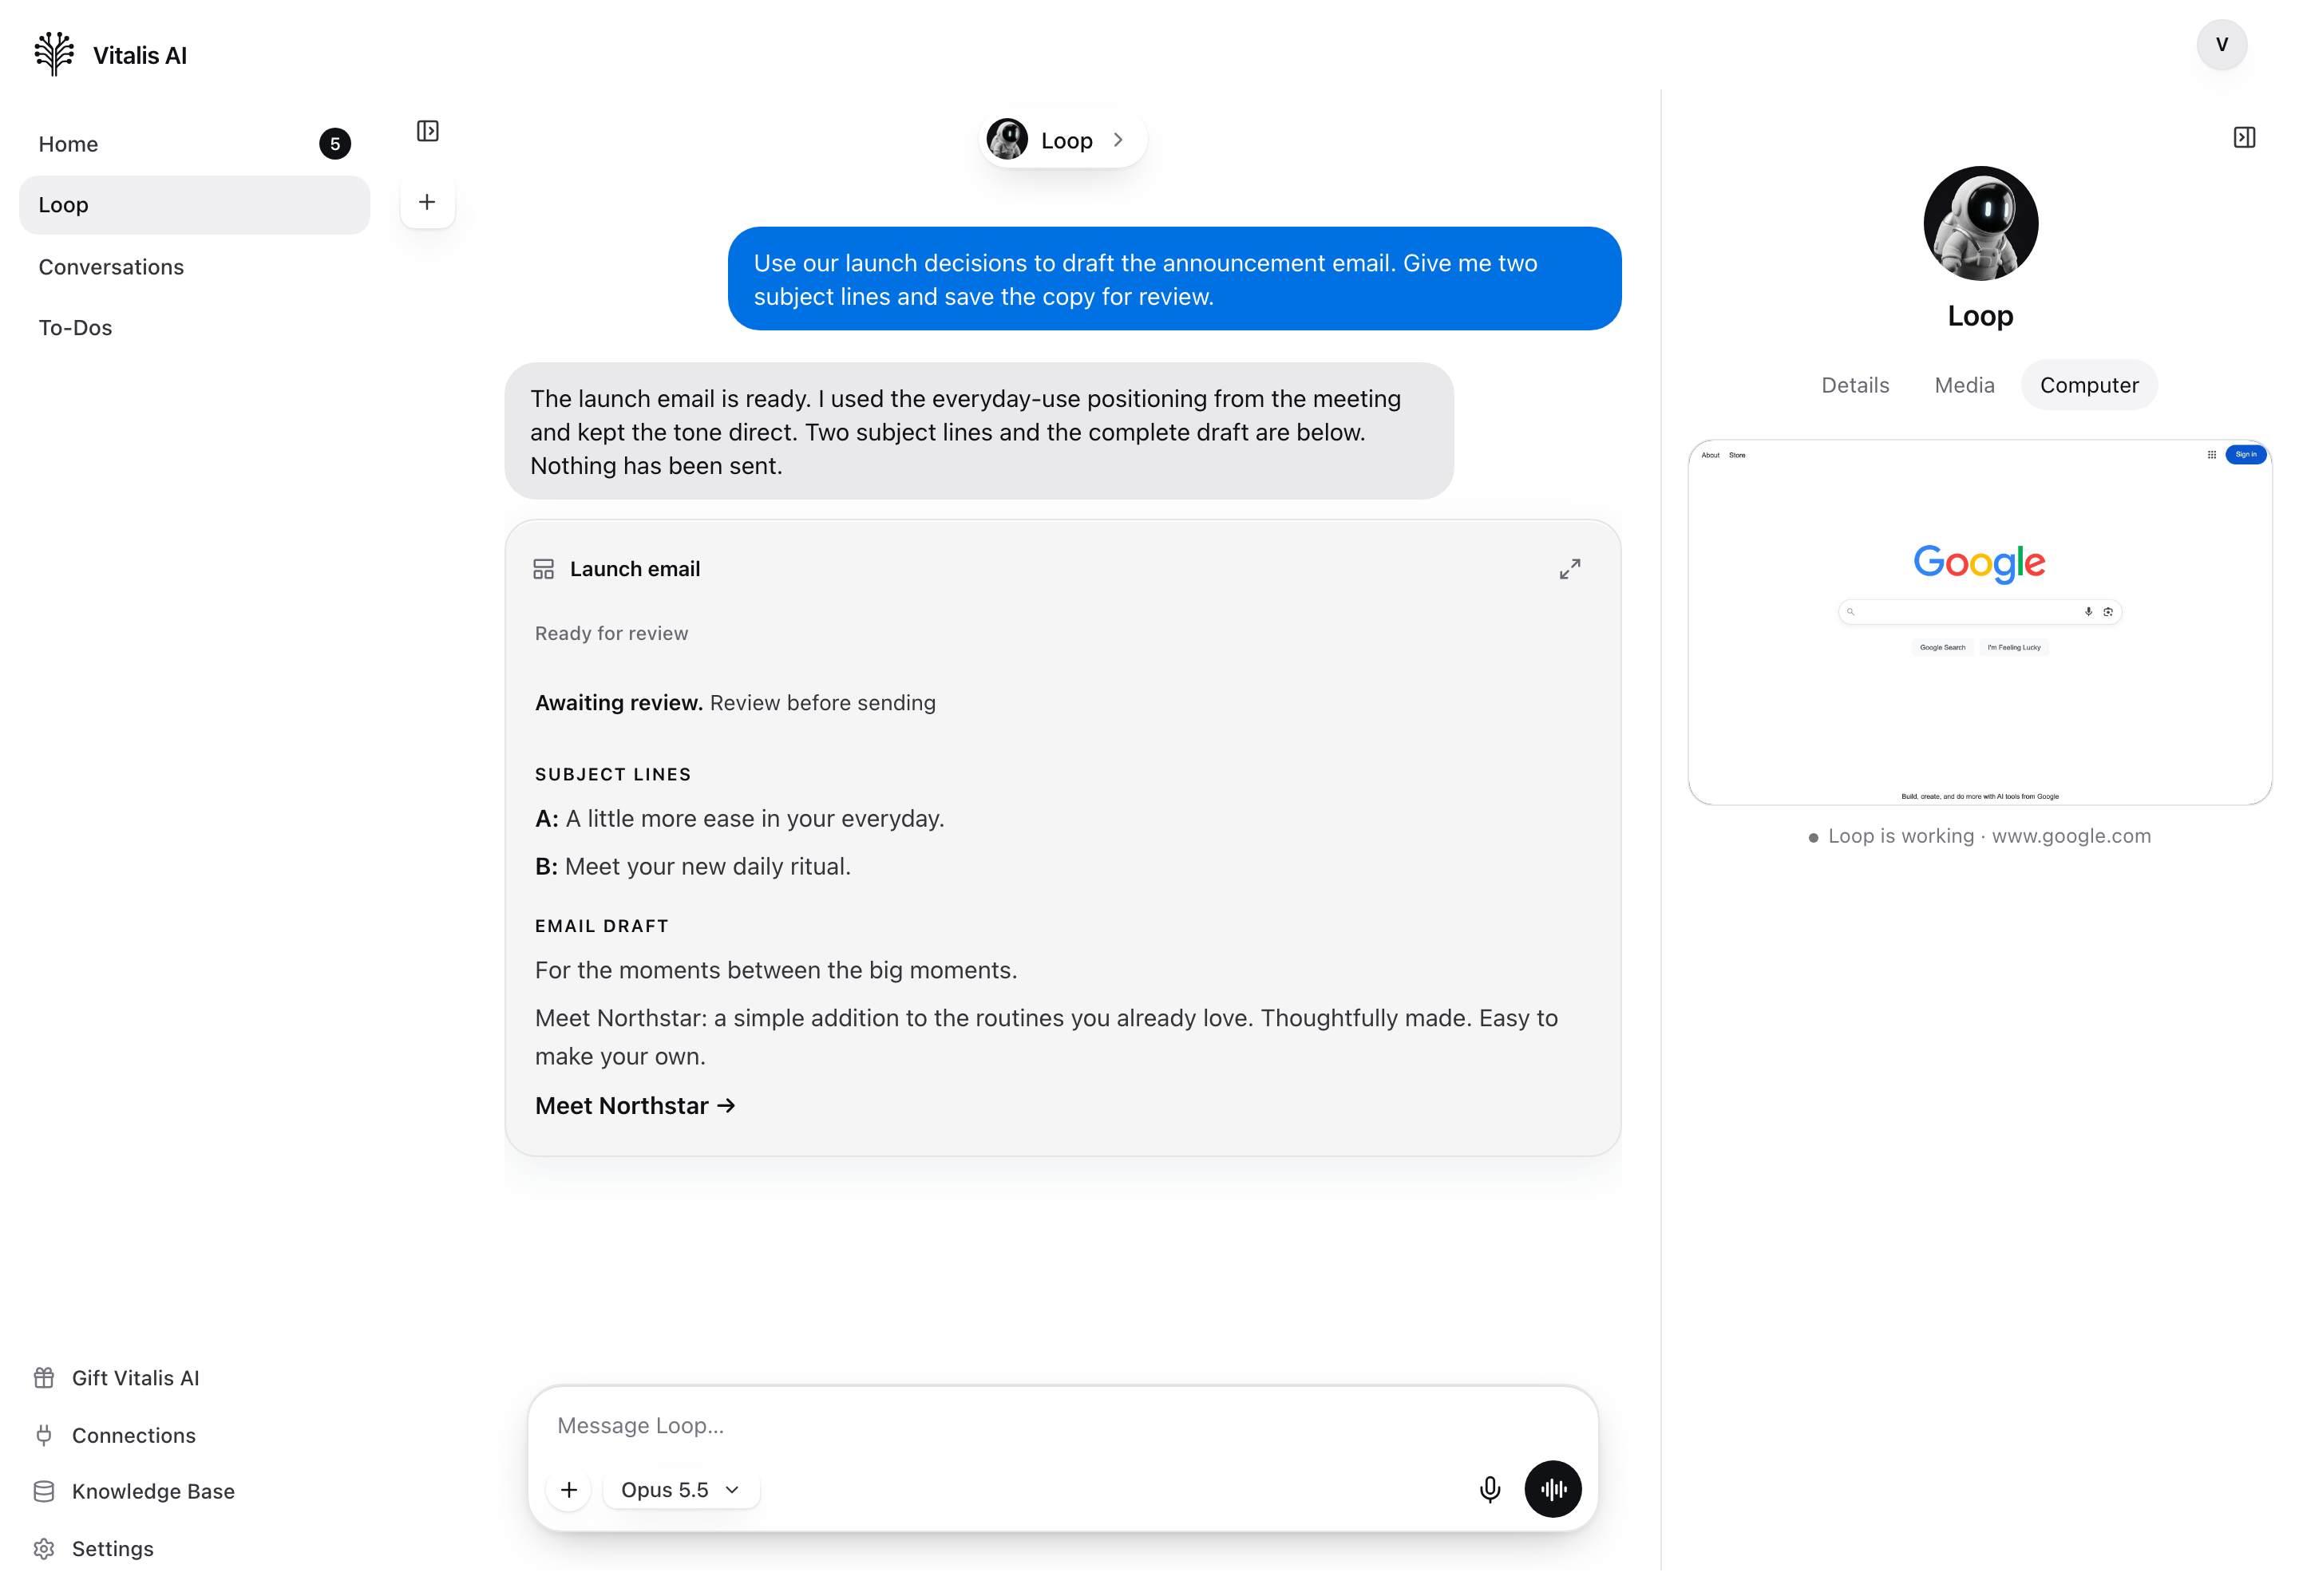Click the Settings gear icon
The width and height of the screenshot is (2299, 1596).
click(44, 1549)
